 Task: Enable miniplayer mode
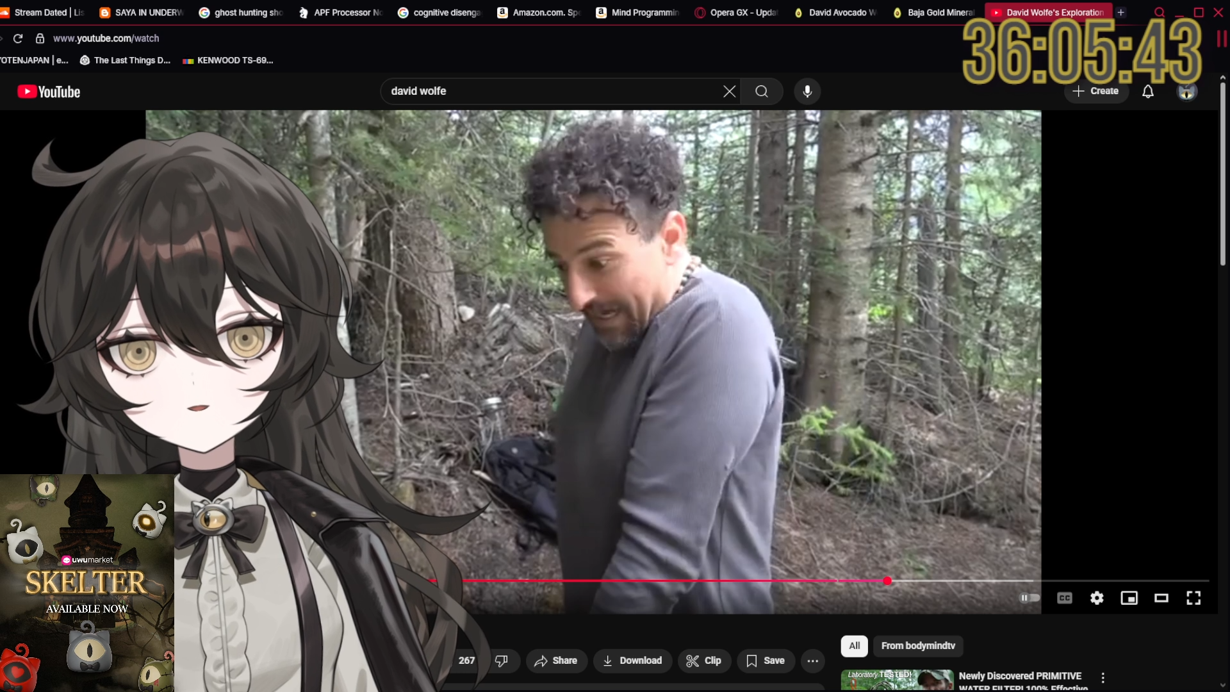click(x=1129, y=598)
